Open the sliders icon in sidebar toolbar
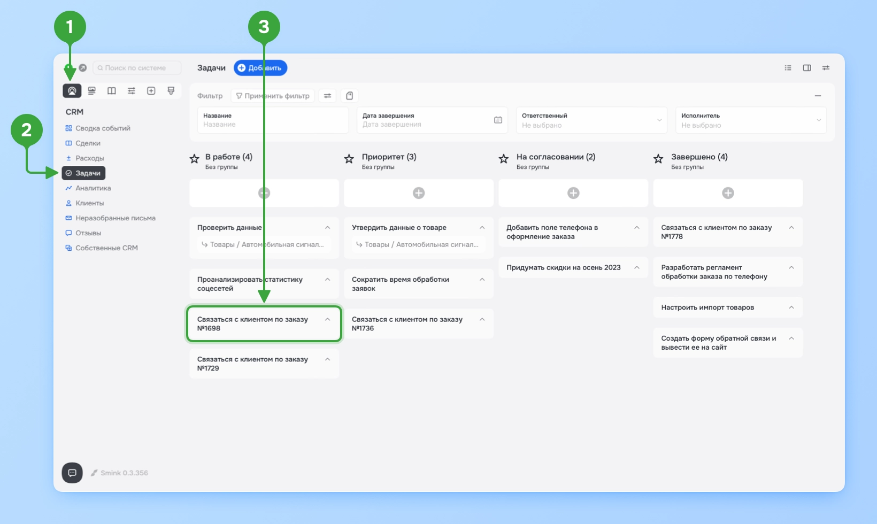This screenshot has height=524, width=877. [131, 91]
